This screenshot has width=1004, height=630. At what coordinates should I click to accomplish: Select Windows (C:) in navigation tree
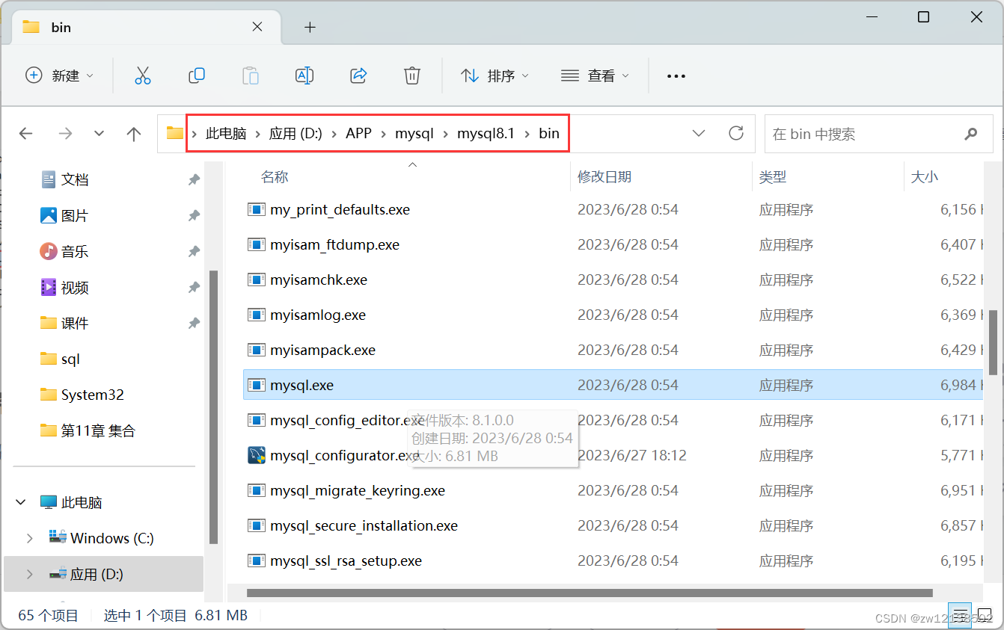point(112,538)
